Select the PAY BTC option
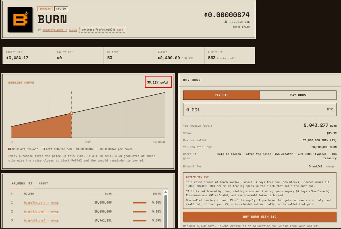This screenshot has height=229, width=341. tap(221, 95)
